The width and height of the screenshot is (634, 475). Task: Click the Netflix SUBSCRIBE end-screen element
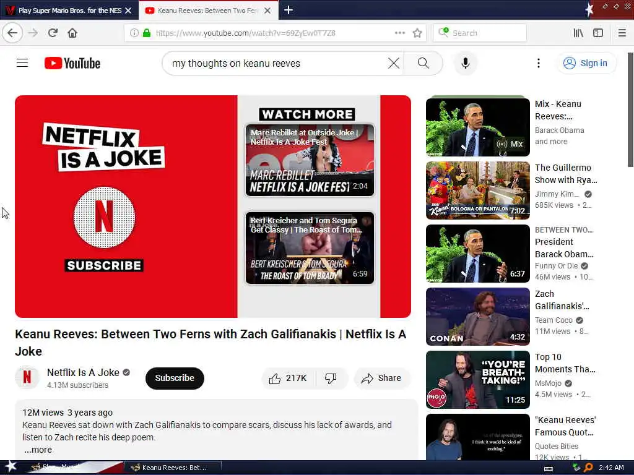click(104, 265)
